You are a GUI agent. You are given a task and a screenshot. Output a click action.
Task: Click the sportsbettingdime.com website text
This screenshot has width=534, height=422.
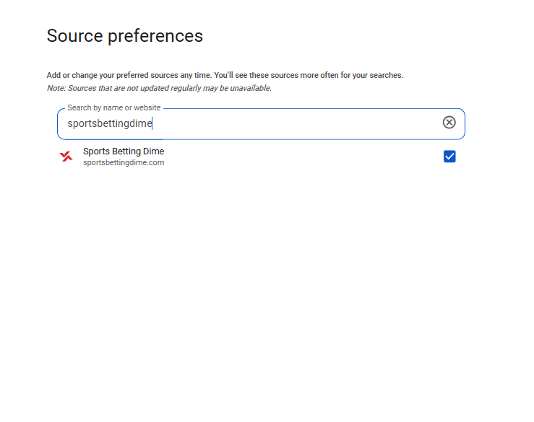pyautogui.click(x=124, y=162)
